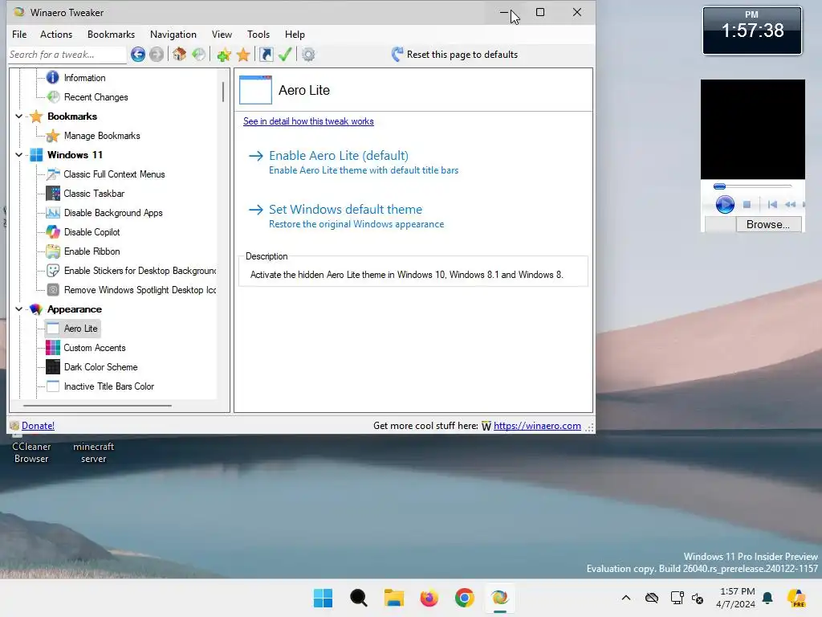Open settings gear icon in toolbar
The height and width of the screenshot is (617, 822).
click(x=308, y=55)
